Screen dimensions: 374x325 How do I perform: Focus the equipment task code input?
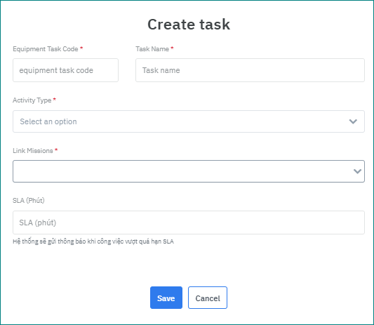click(65, 70)
